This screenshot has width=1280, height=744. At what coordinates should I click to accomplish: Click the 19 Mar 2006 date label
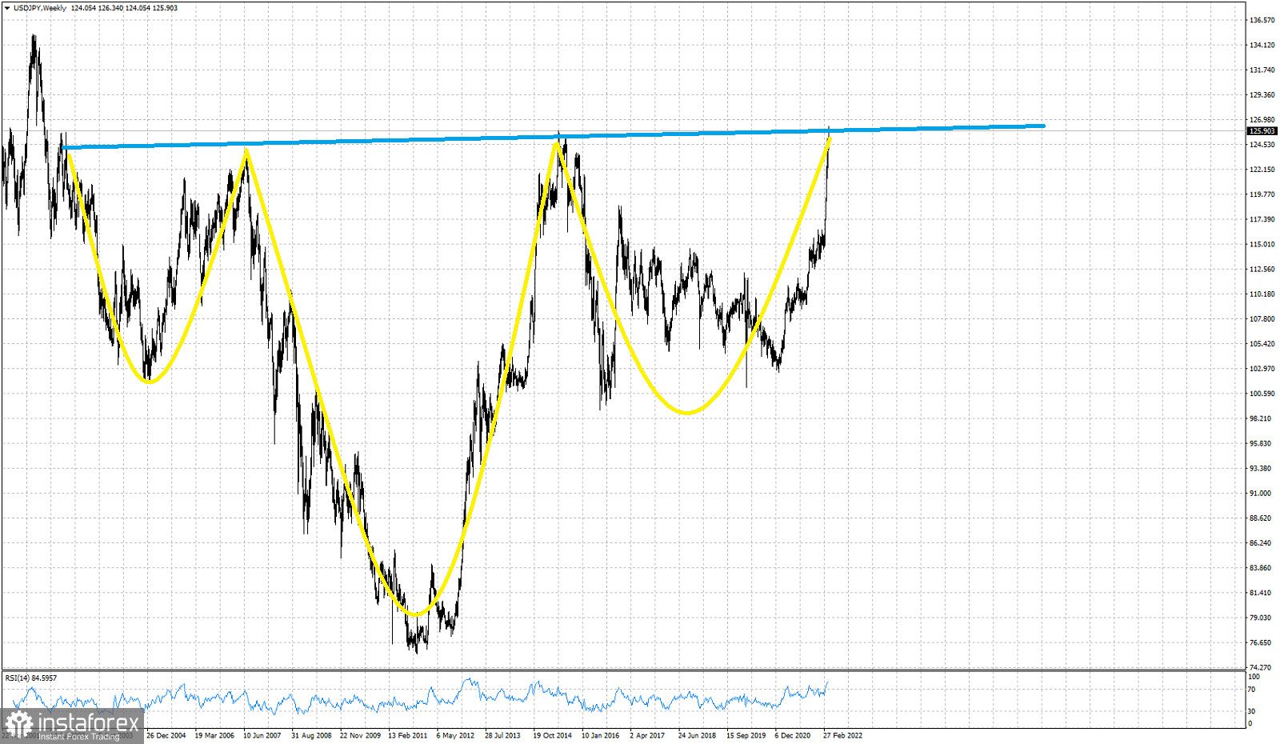click(x=214, y=735)
